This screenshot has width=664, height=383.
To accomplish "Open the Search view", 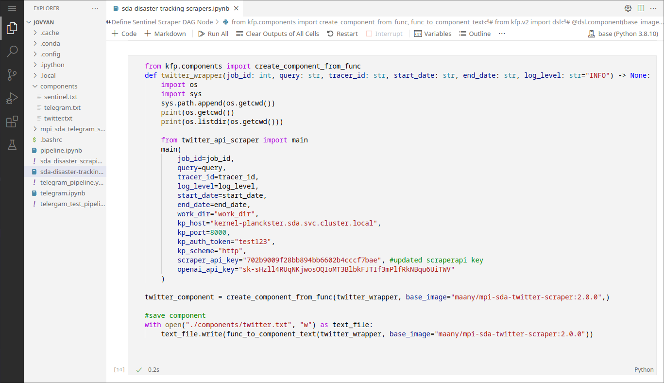I will (12, 52).
